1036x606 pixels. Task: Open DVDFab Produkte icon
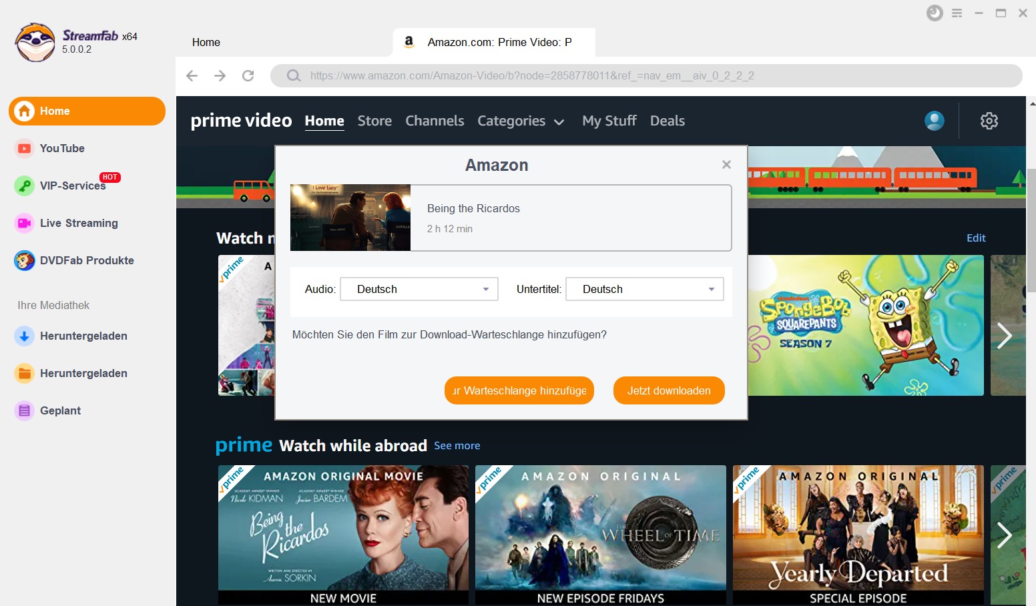[25, 260]
